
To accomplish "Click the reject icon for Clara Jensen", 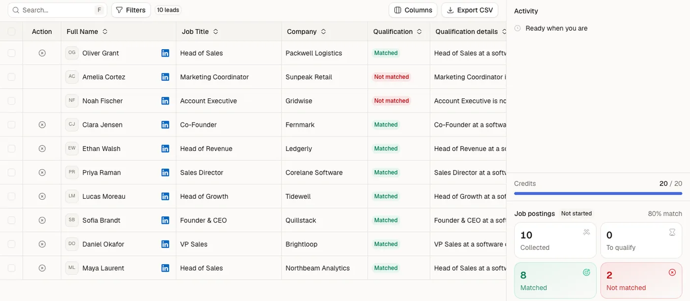I will coord(42,125).
